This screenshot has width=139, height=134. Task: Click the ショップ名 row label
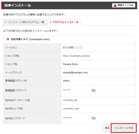(x=11, y=64)
